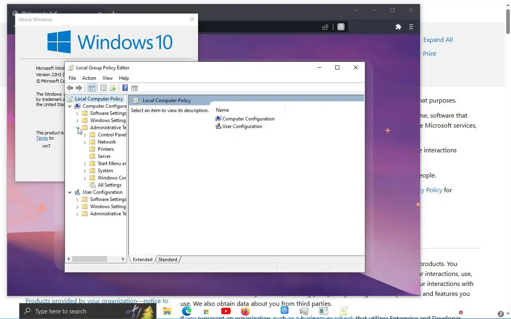The height and width of the screenshot is (319, 511).
Task: Collapse the Computer Configuration tree node
Action: coord(70,106)
